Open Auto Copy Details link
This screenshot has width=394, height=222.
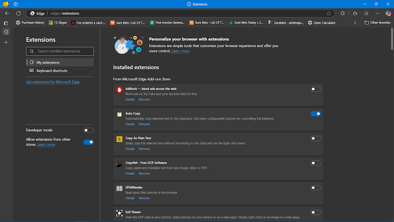click(x=130, y=124)
